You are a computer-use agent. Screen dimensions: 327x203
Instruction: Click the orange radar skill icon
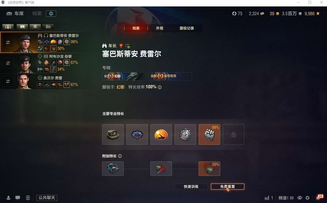coord(161,134)
